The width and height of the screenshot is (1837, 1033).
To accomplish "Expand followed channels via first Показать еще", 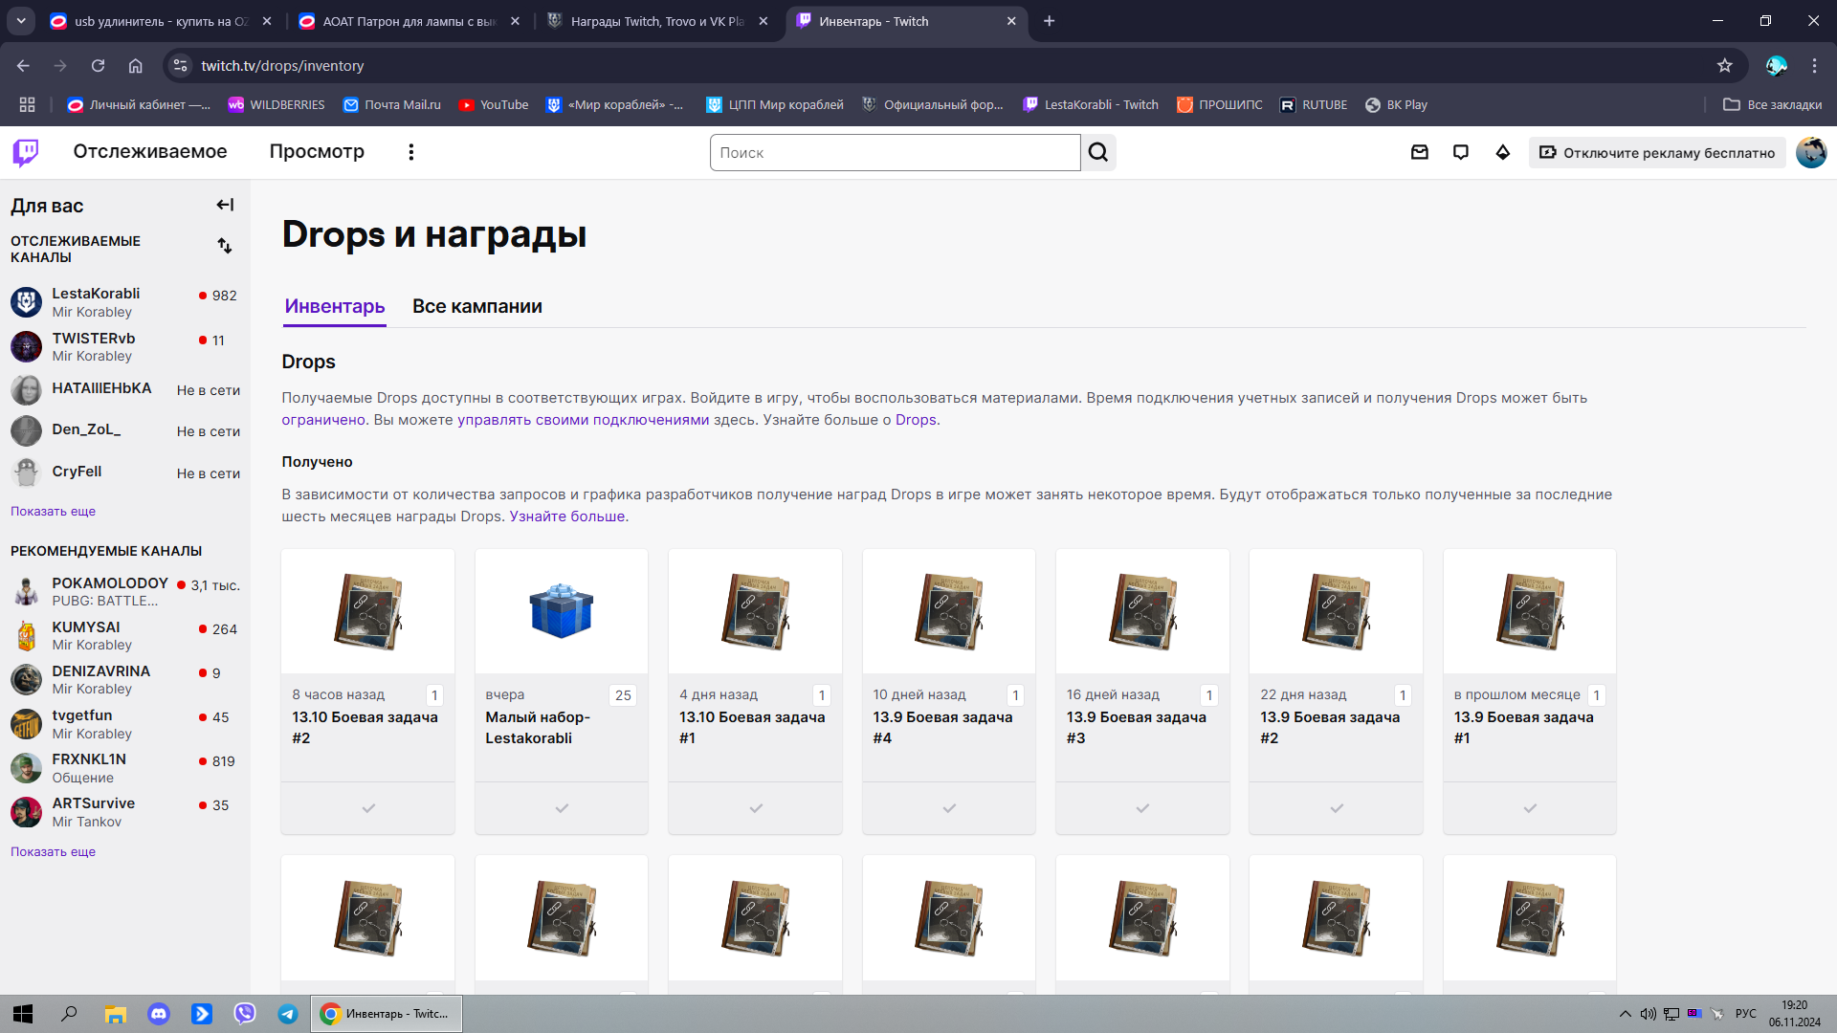I will click(53, 511).
